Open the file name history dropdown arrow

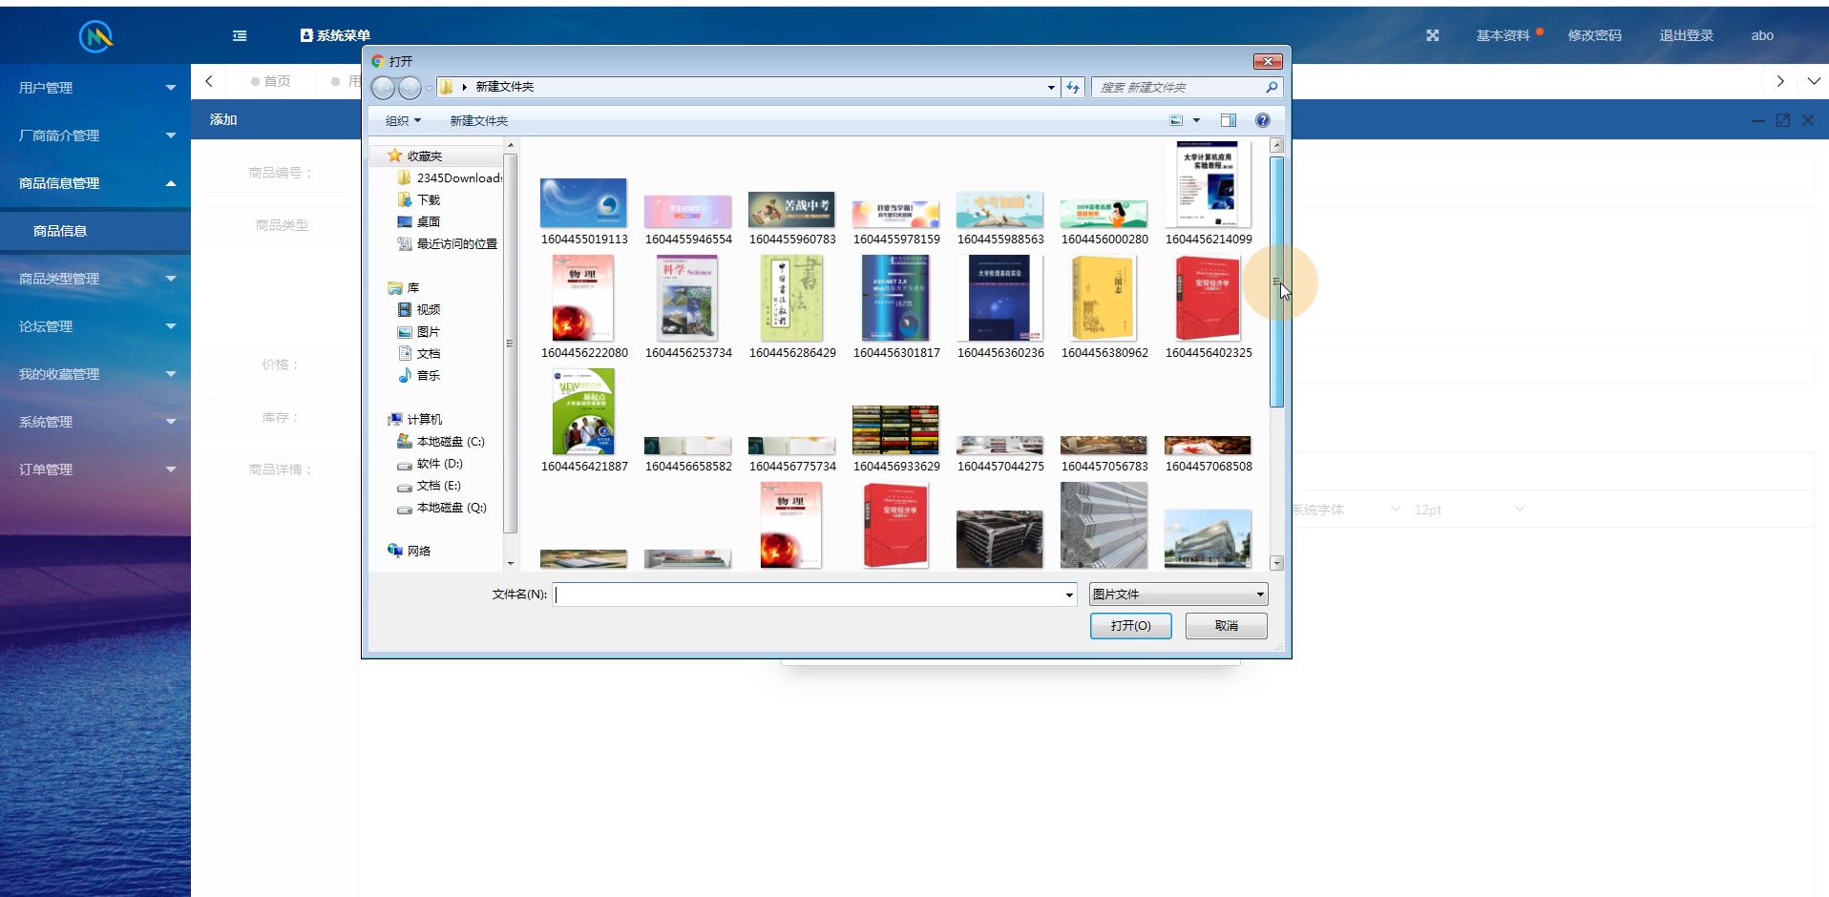pos(1069,595)
